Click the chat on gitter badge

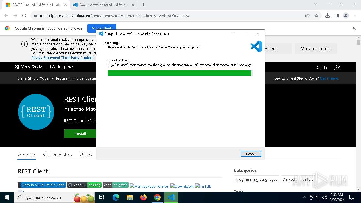click(x=116, y=185)
